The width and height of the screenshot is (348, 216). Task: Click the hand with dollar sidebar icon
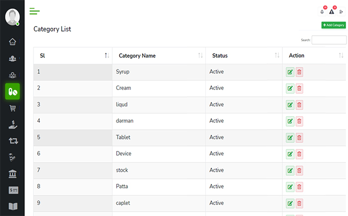coord(12,124)
